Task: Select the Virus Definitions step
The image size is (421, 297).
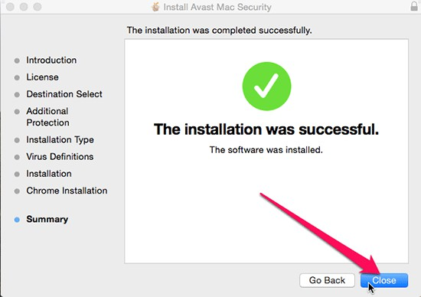Action: 60,157
